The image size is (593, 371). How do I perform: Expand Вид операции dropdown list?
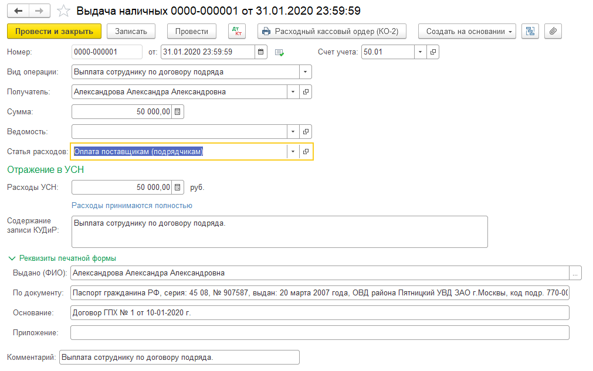[305, 72]
